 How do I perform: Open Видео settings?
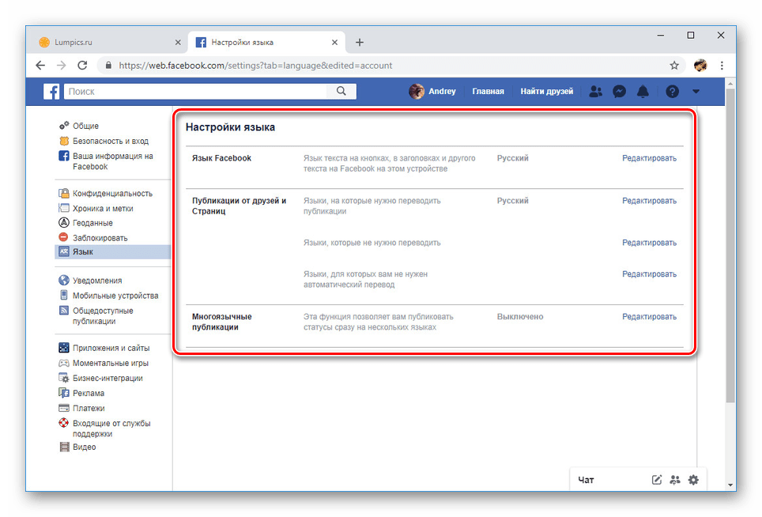coord(84,447)
